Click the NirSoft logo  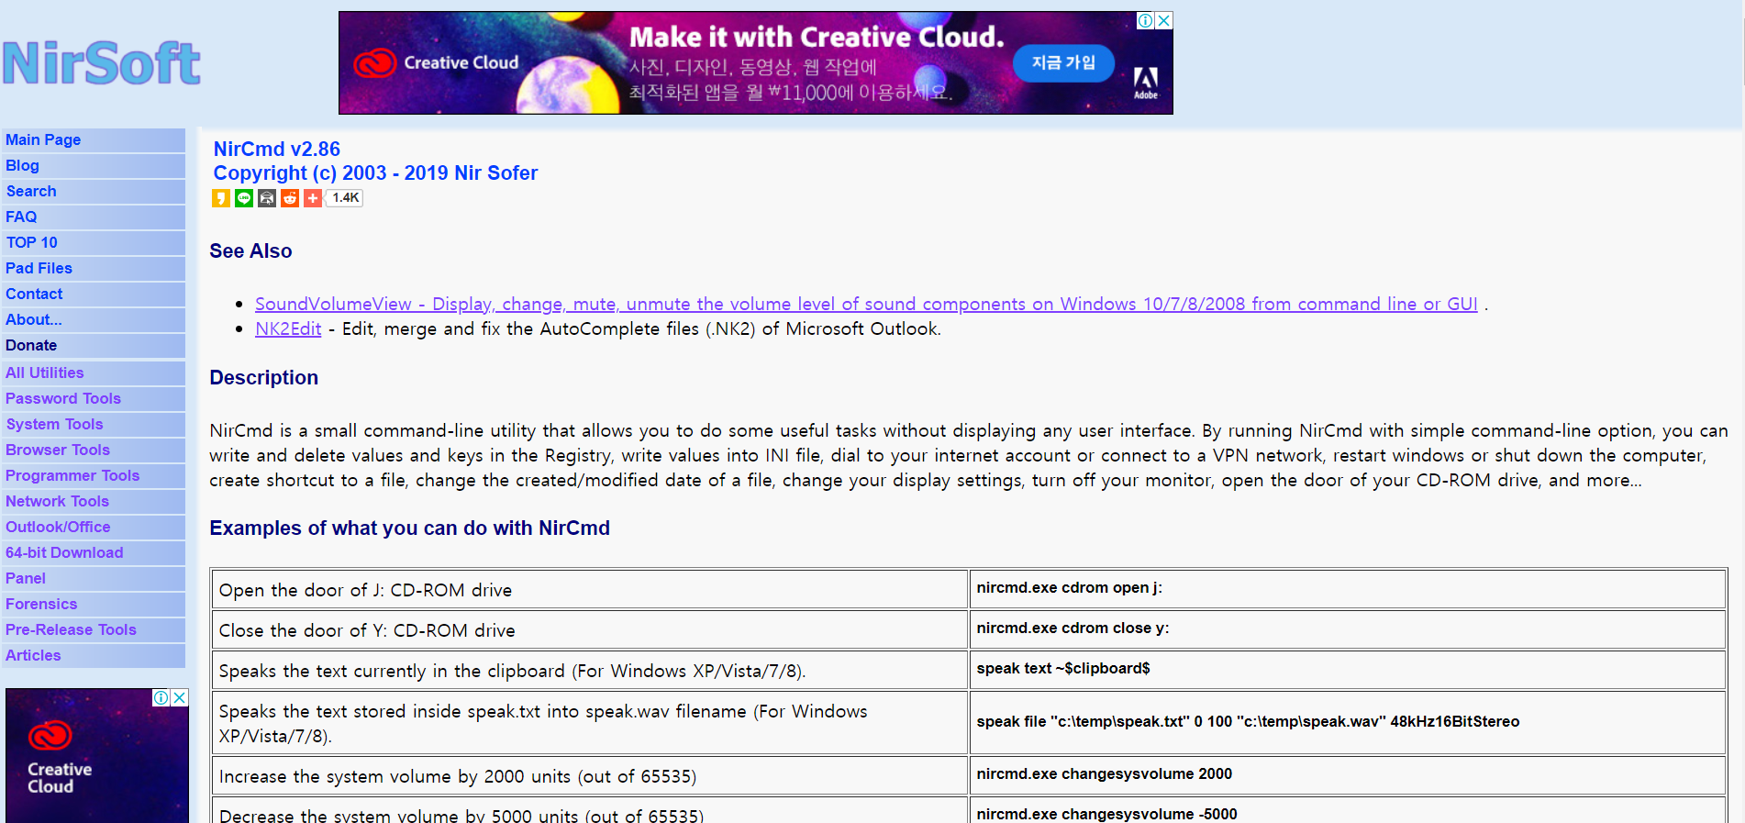tap(101, 63)
